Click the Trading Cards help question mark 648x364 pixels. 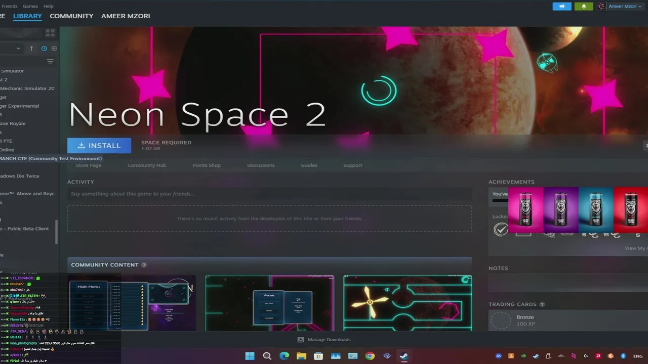click(542, 304)
